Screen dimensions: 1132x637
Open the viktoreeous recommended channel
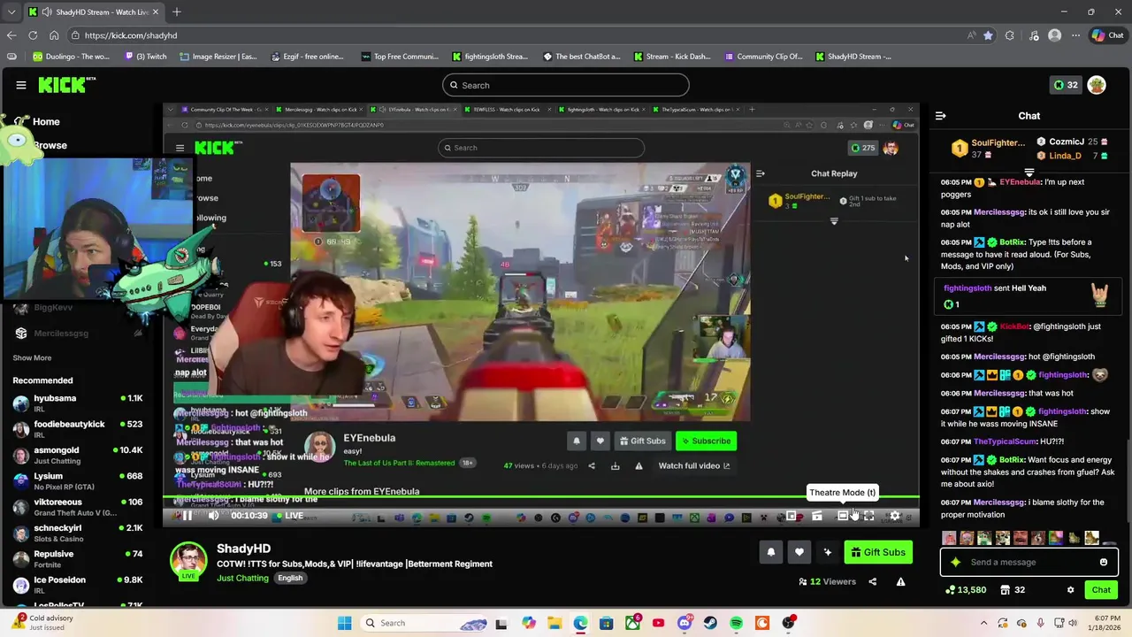[78, 506]
